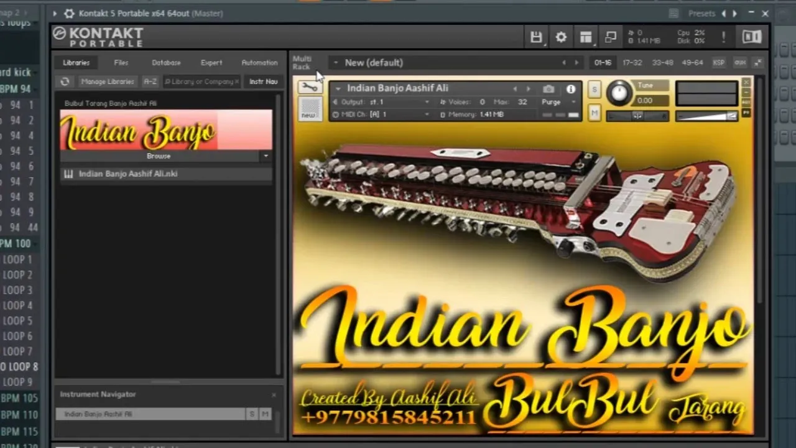Screen dimensions: 796x448
Task: Select Indian Banjo entry in Instrument Navigator
Action: pyautogui.click(x=150, y=414)
